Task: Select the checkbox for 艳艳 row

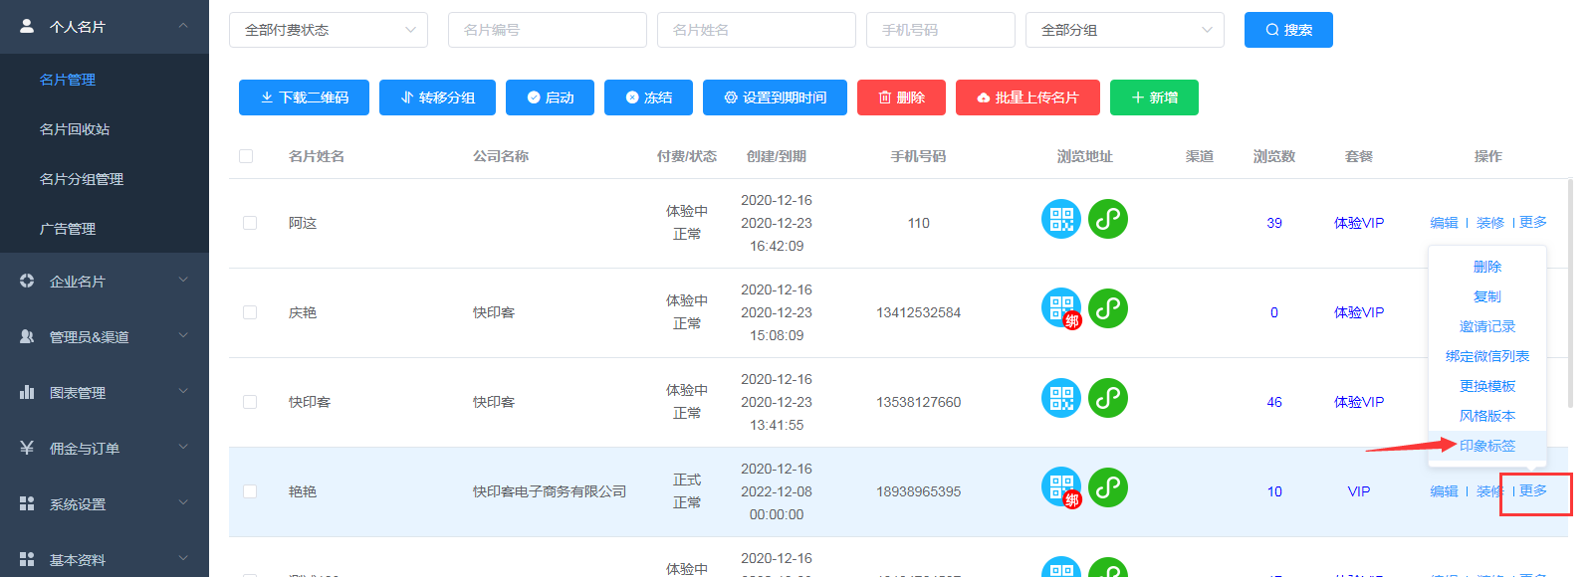Action: pyautogui.click(x=250, y=491)
